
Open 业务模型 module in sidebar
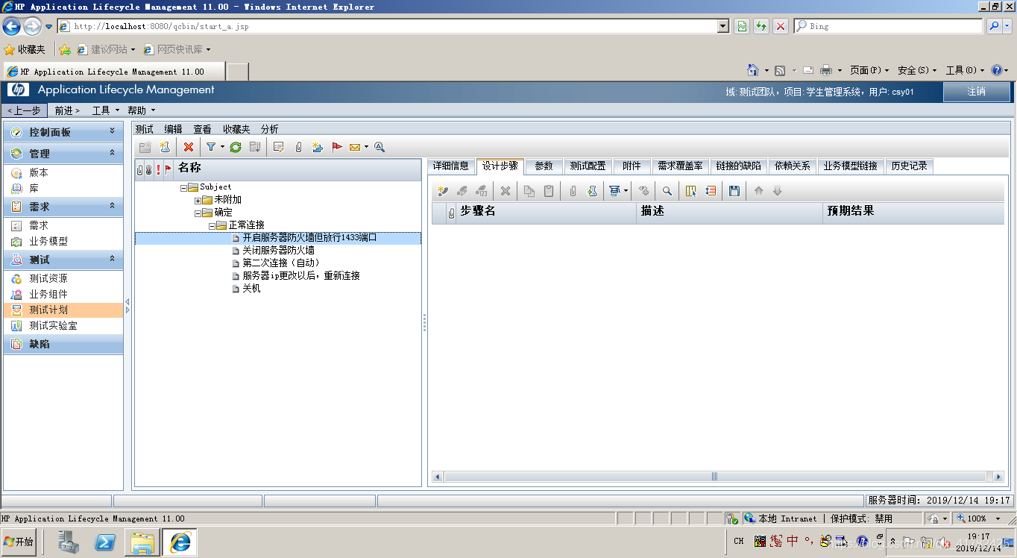pos(48,241)
